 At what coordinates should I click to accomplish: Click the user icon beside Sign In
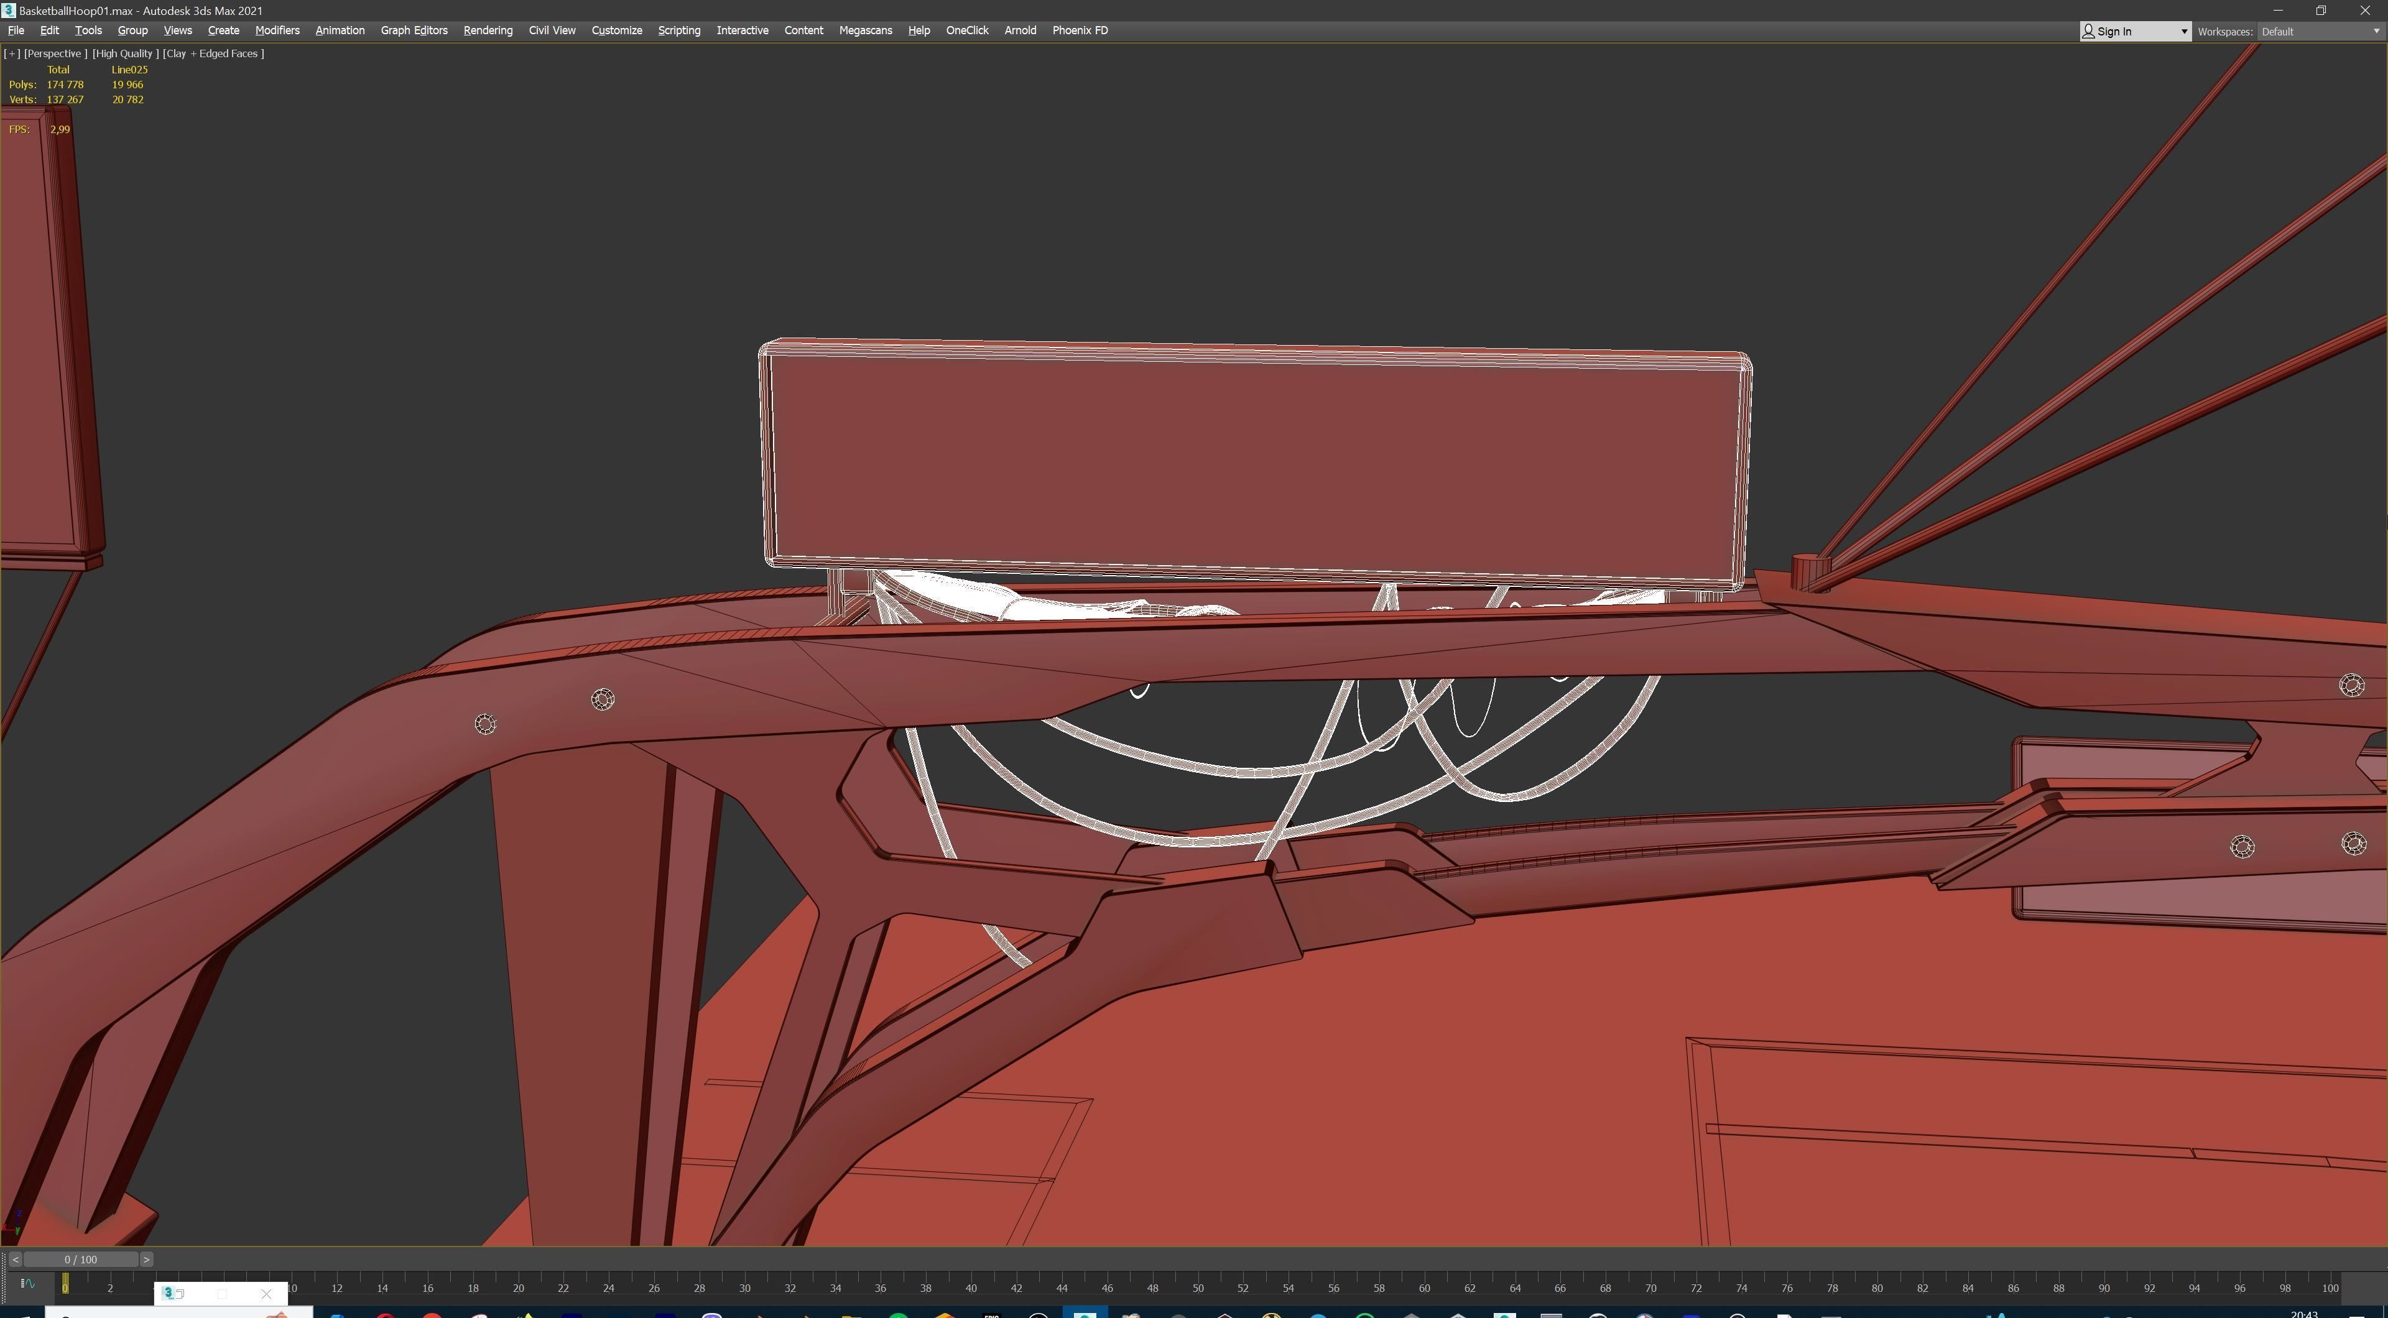click(x=2089, y=30)
